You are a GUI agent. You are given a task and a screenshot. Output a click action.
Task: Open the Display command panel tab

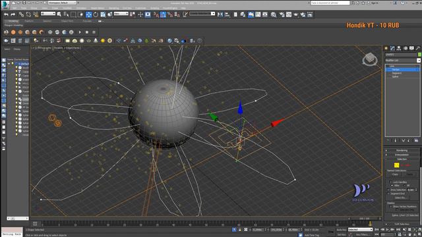[x=411, y=48]
